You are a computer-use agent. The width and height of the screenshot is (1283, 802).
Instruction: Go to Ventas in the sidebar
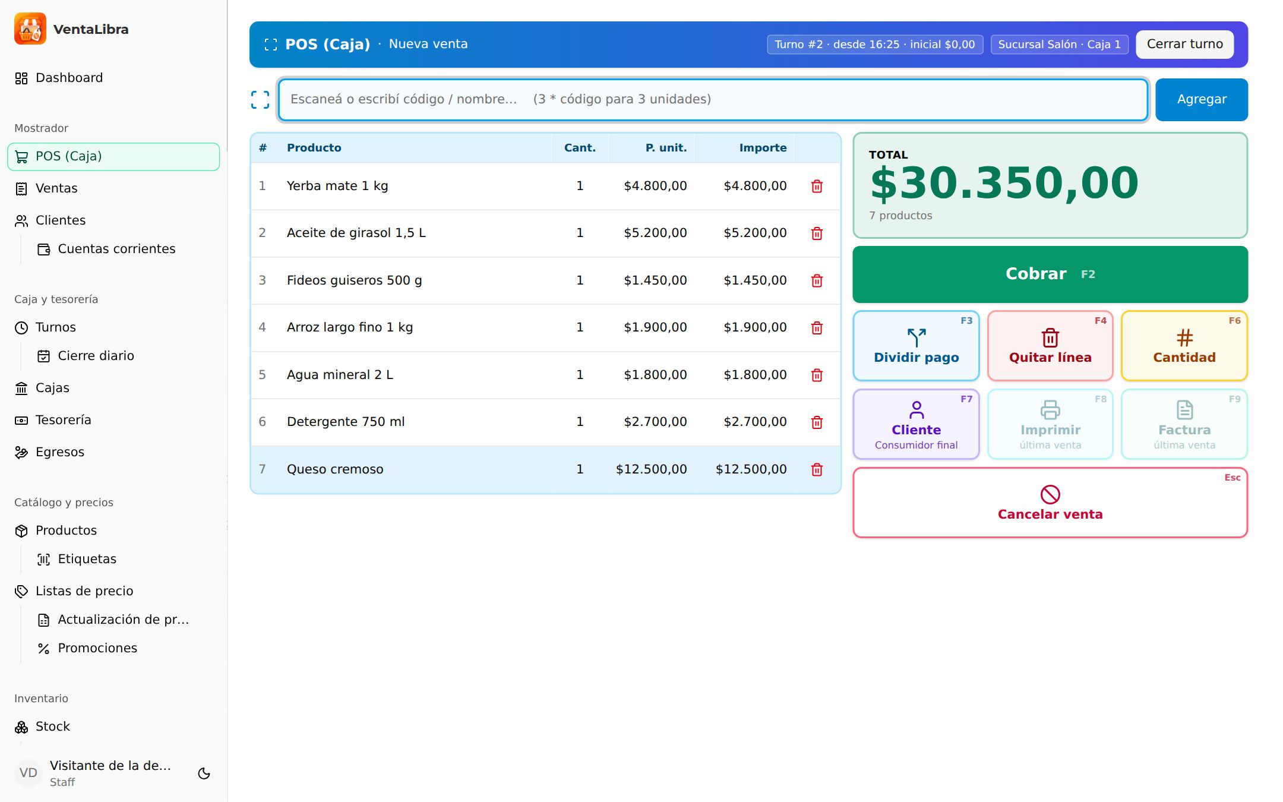coord(113,188)
